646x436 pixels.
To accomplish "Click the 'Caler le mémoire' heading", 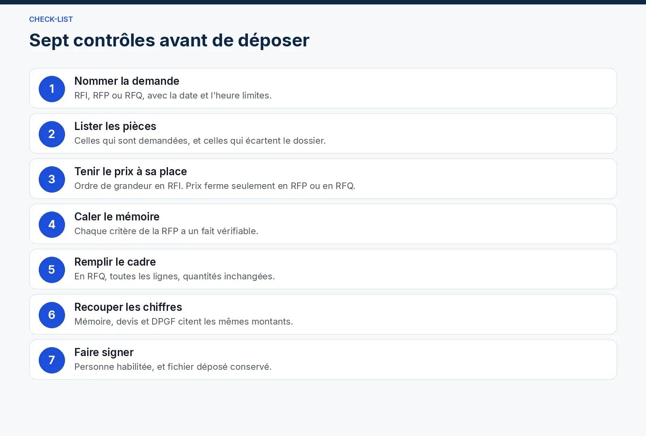I will [117, 217].
